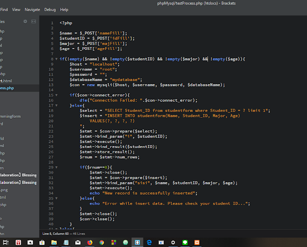This screenshot has width=307, height=247.
Task: Launch Firefox from the taskbar
Action: [x=90, y=243]
